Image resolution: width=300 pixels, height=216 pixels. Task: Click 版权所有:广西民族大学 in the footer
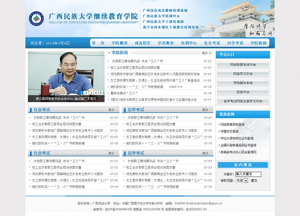point(94,204)
